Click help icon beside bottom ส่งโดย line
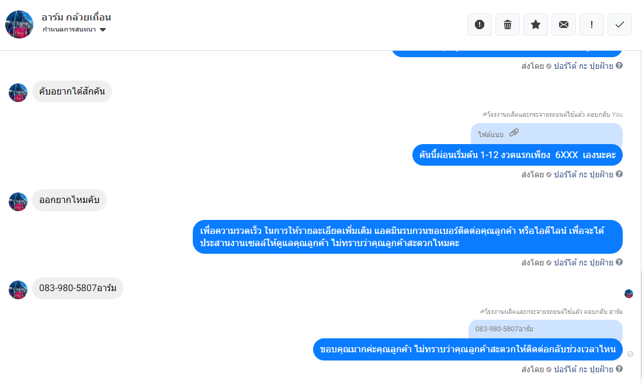This screenshot has height=385, width=642. [619, 369]
